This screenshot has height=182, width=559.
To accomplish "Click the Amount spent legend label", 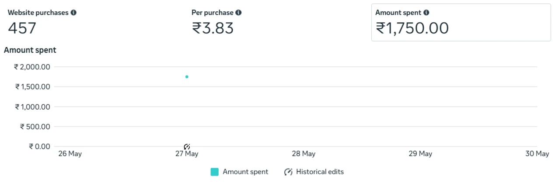I will click(245, 172).
